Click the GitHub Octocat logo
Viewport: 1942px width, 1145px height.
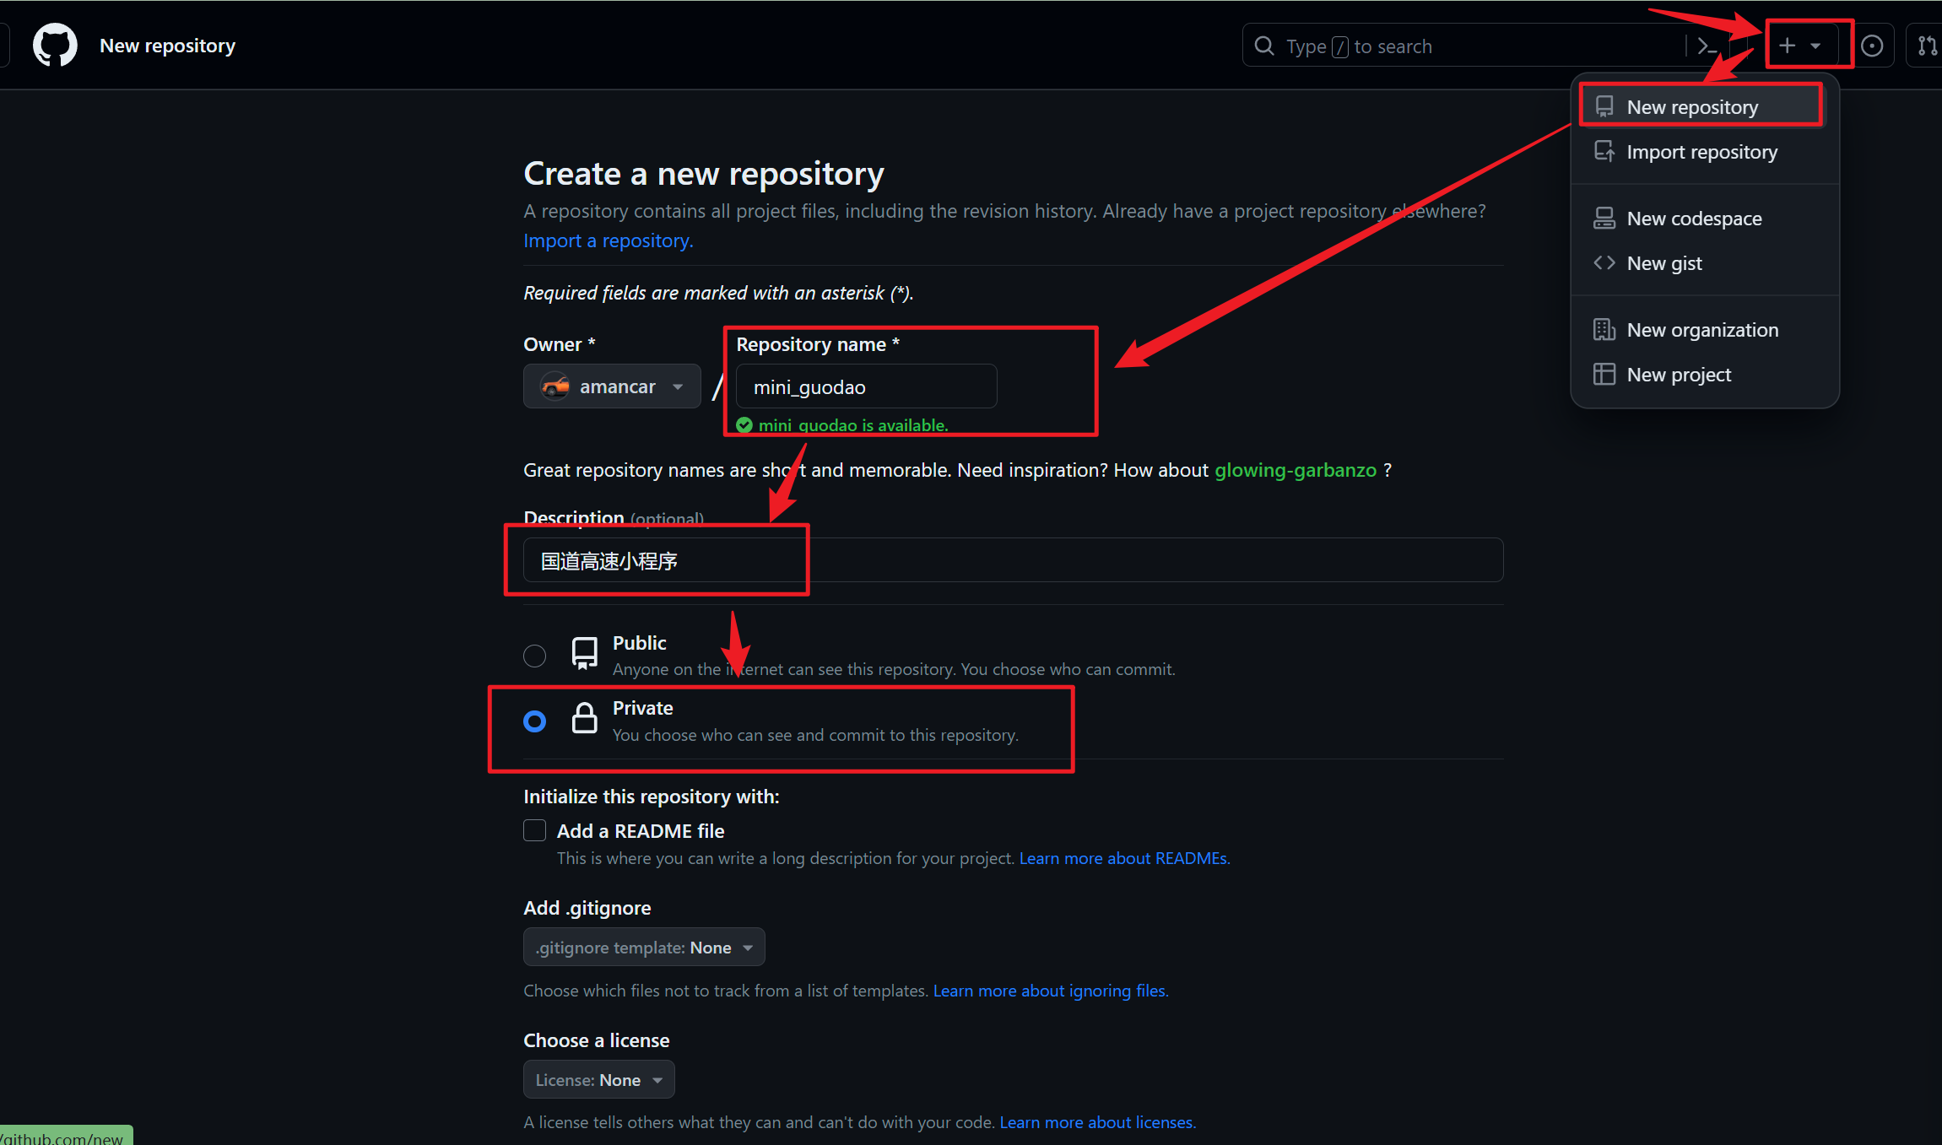coord(55,46)
